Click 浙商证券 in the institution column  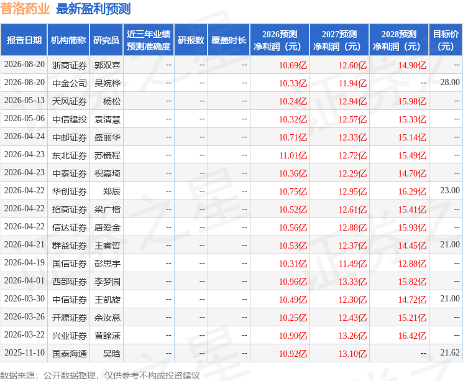point(70,65)
